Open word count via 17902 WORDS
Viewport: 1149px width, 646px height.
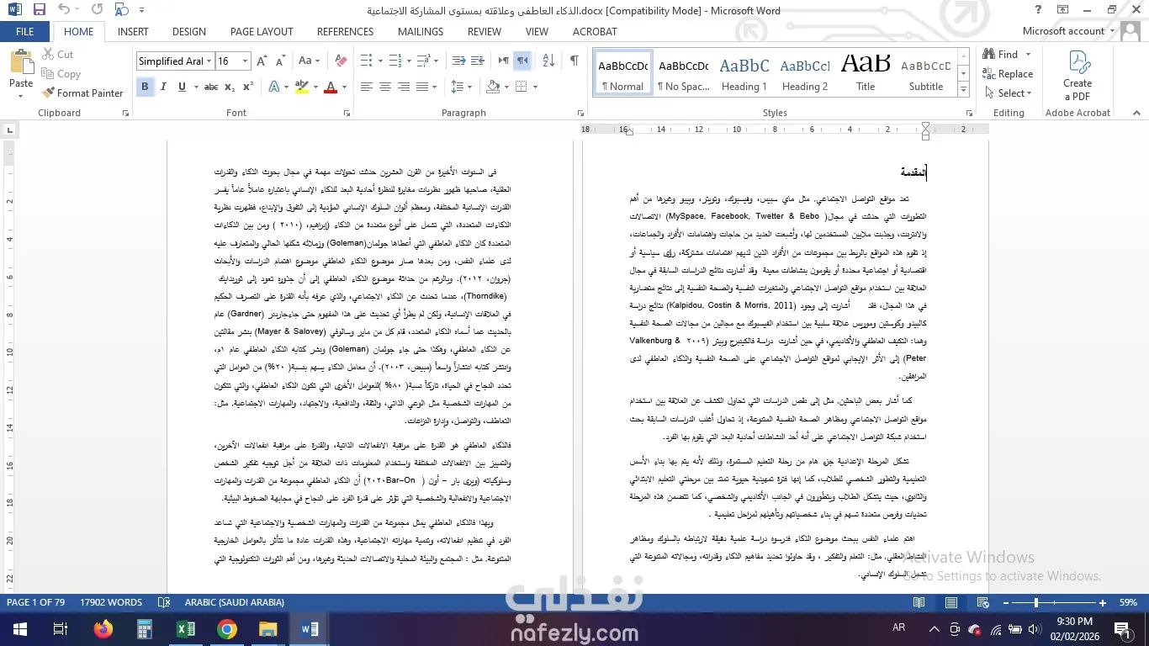point(111,602)
